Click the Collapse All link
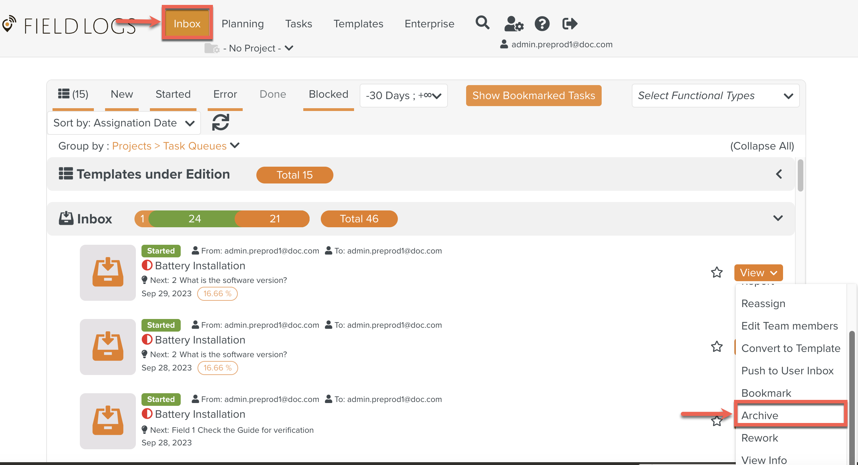Screen dimensions: 858x465 pos(762,146)
